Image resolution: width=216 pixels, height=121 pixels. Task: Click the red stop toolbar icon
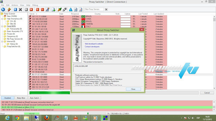(31, 9)
